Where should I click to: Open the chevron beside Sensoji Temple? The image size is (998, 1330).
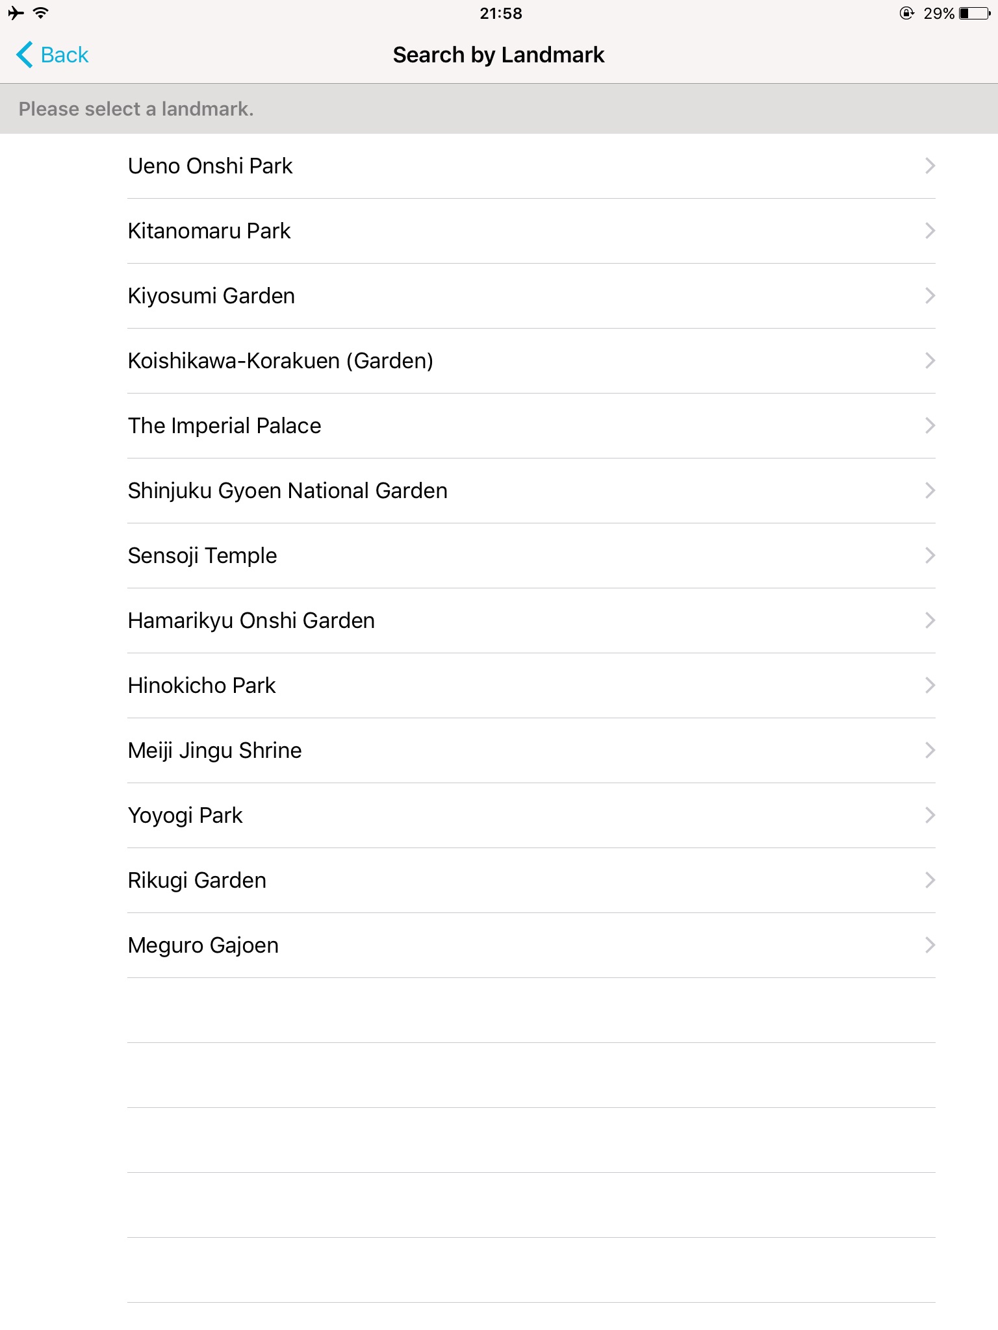pyautogui.click(x=930, y=555)
